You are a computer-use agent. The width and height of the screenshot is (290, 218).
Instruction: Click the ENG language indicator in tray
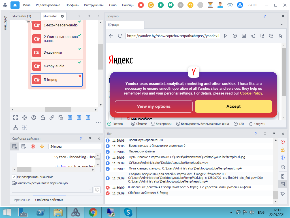pos(261,212)
